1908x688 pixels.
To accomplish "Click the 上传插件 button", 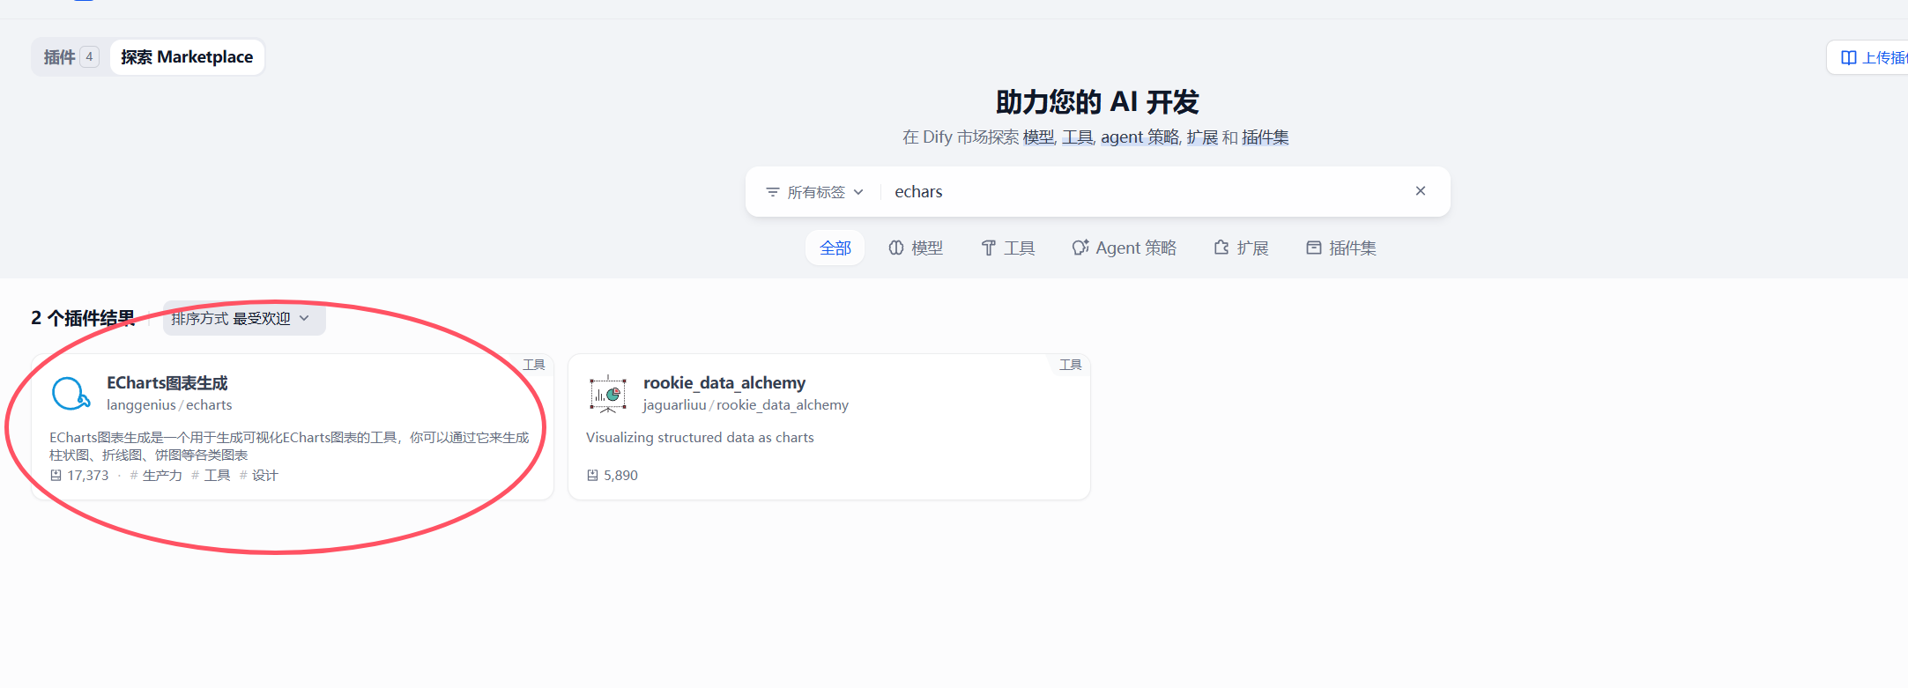I will [1869, 57].
